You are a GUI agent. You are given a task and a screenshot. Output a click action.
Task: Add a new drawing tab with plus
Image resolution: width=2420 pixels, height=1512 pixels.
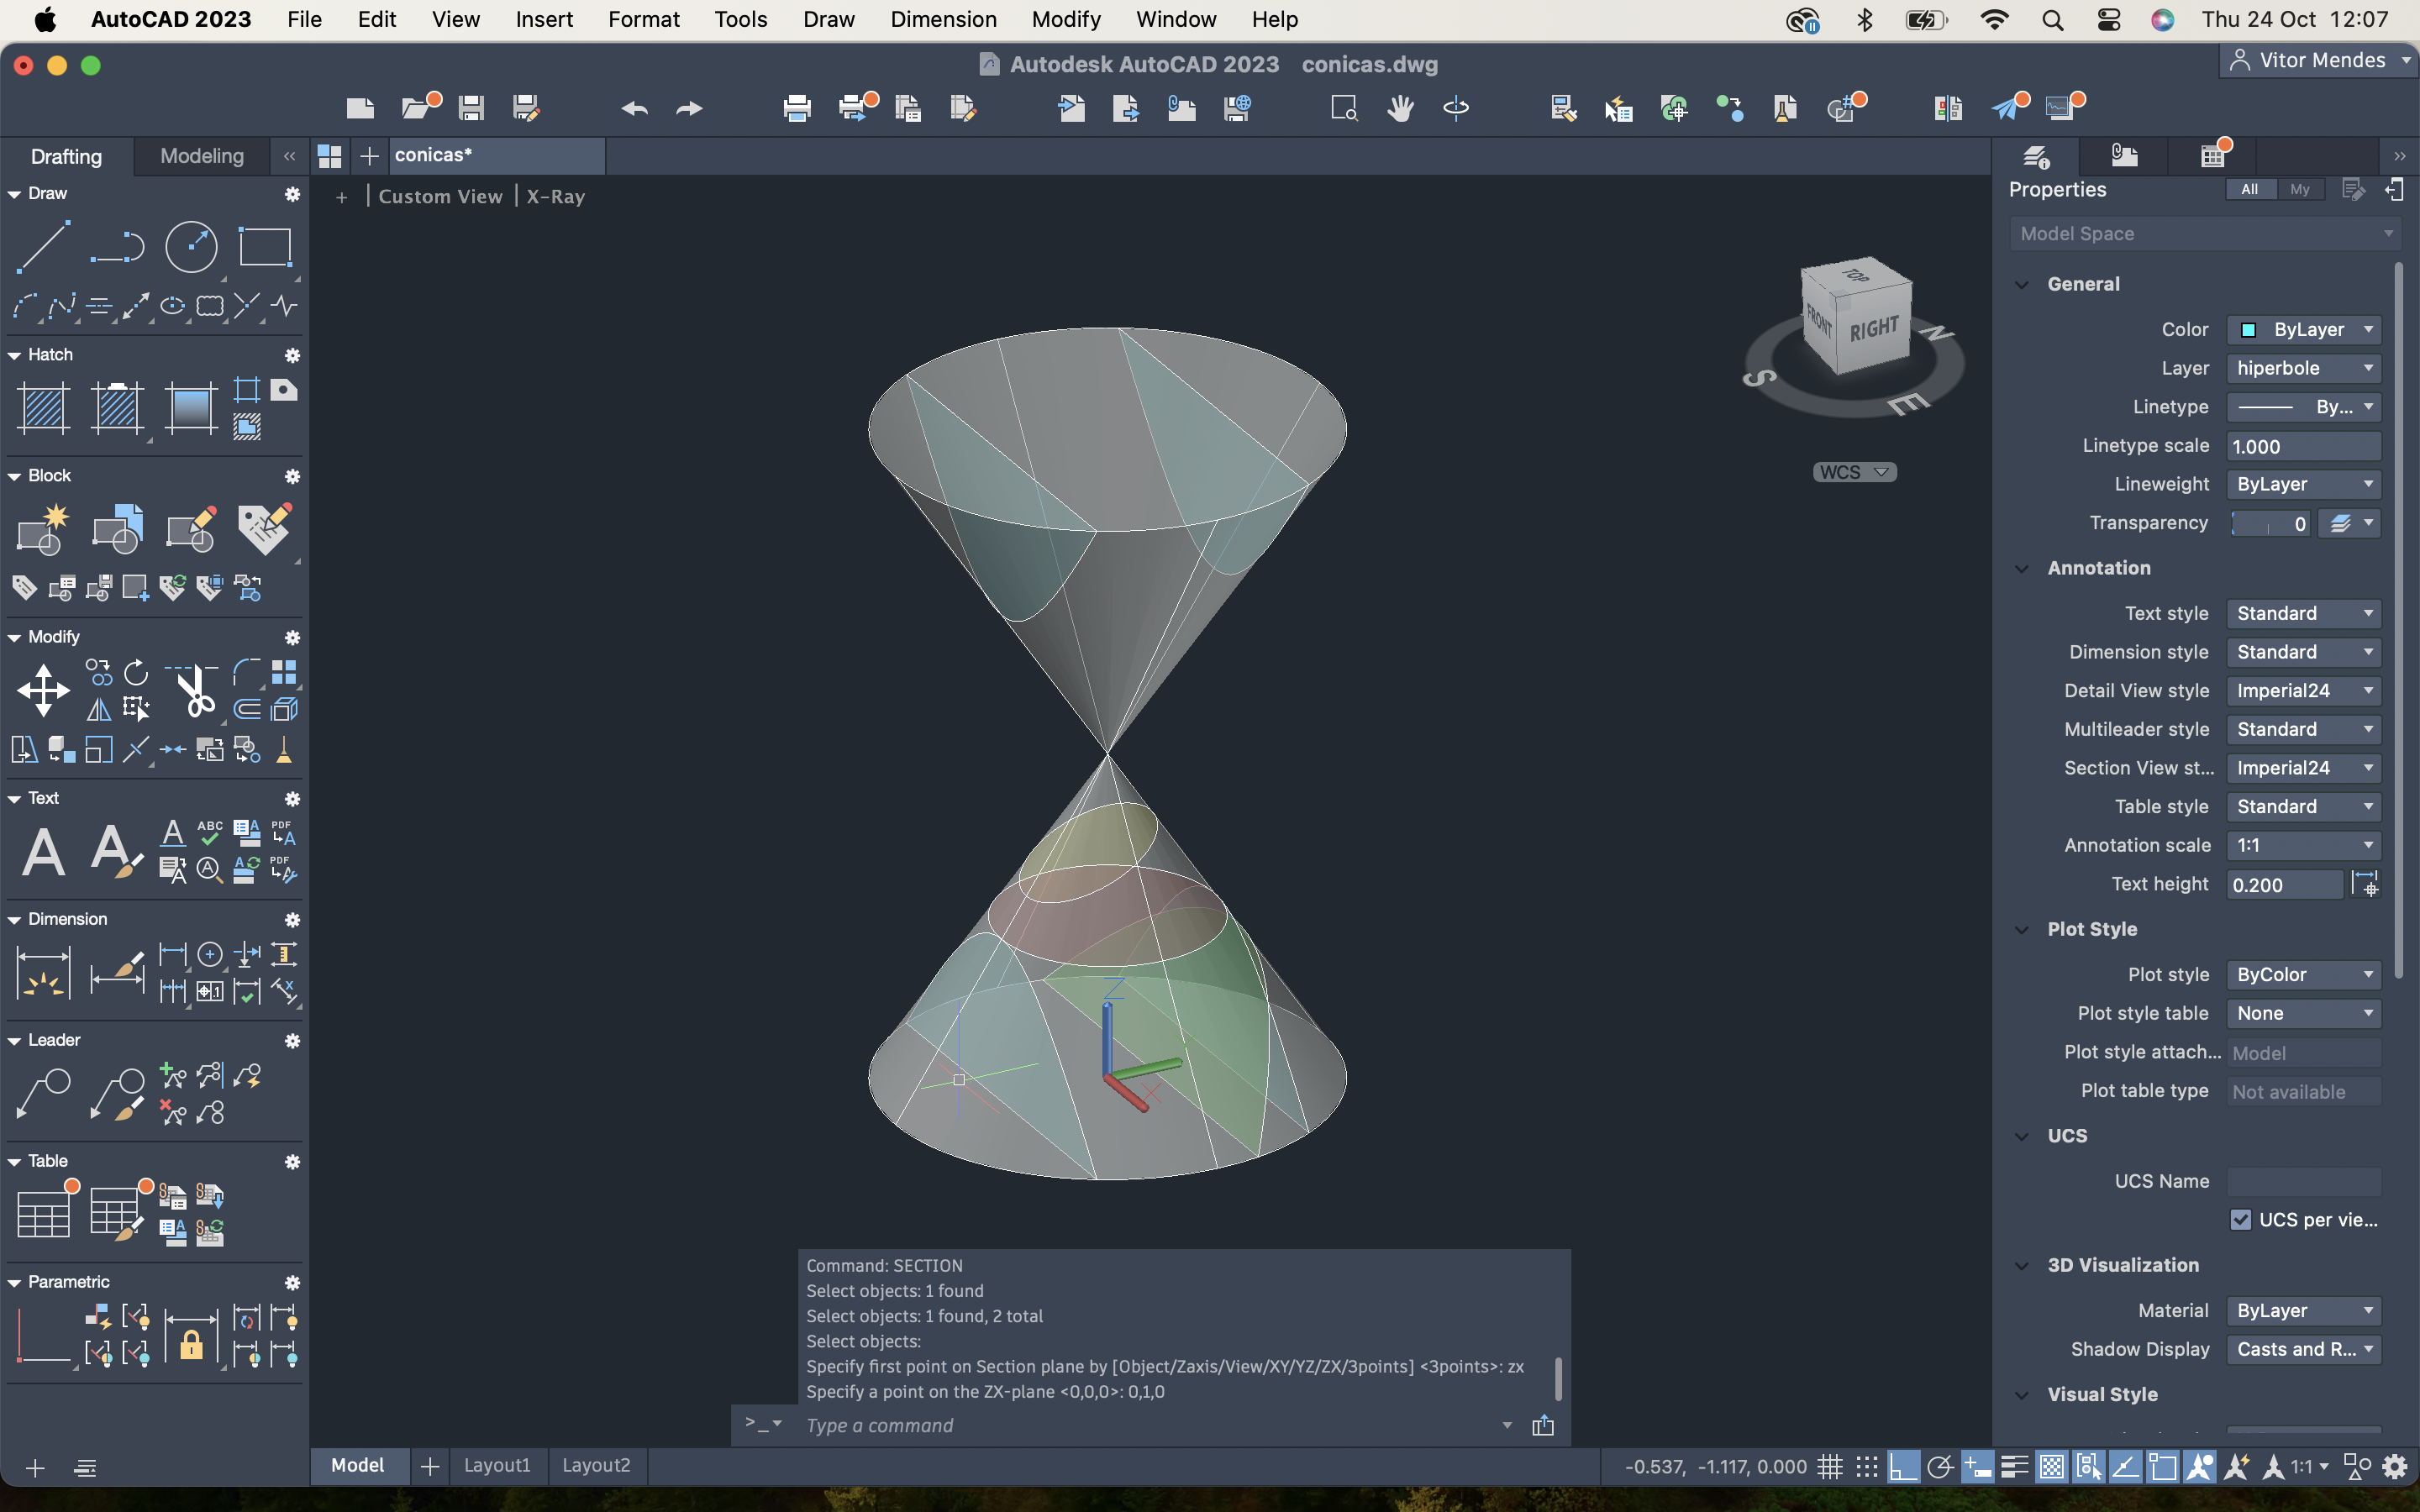coord(369,156)
